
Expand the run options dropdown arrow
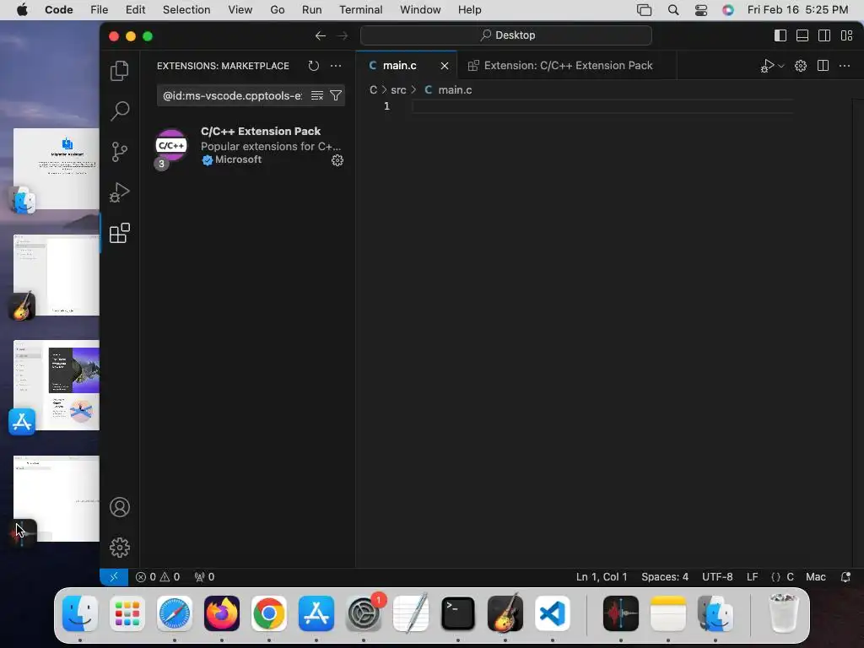(x=781, y=66)
